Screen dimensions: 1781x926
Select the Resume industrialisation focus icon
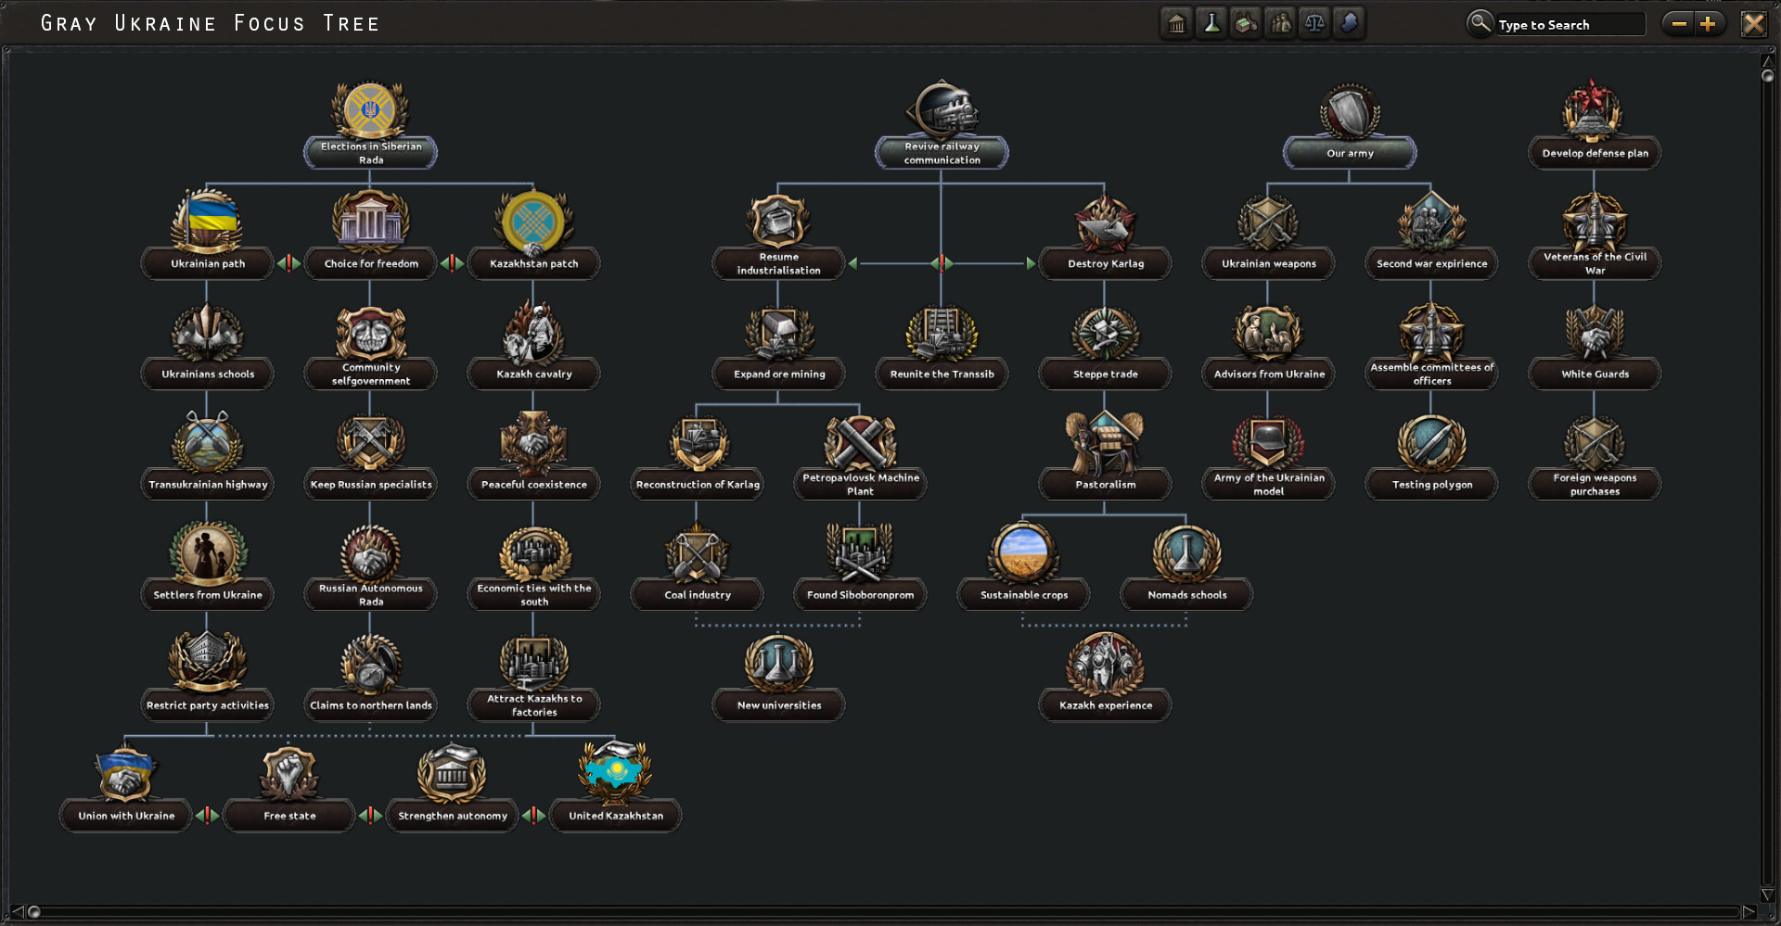coord(778,221)
